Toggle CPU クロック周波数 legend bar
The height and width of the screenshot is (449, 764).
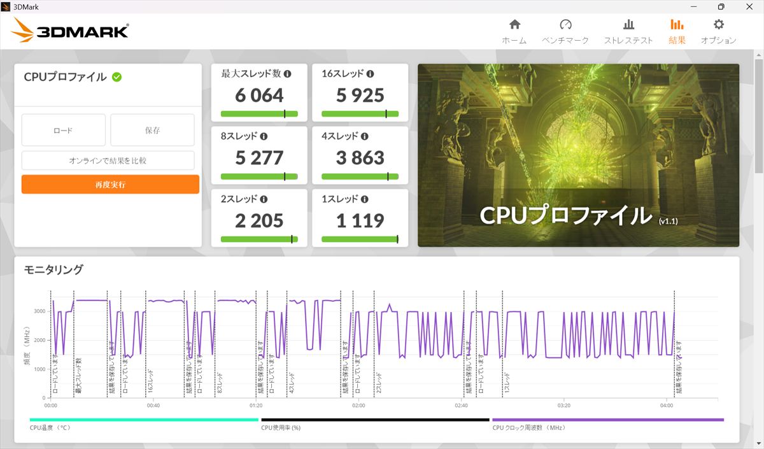tap(607, 420)
